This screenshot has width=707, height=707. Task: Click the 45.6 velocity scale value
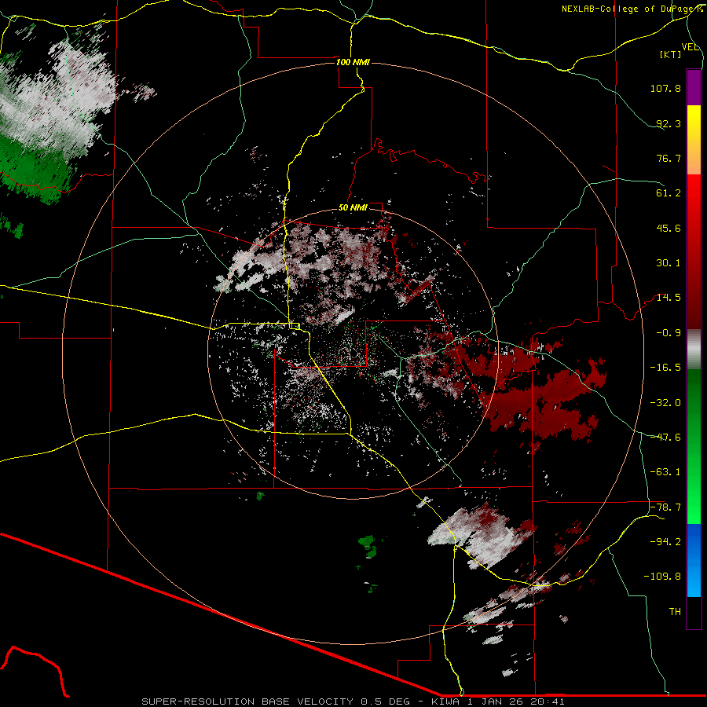point(669,228)
